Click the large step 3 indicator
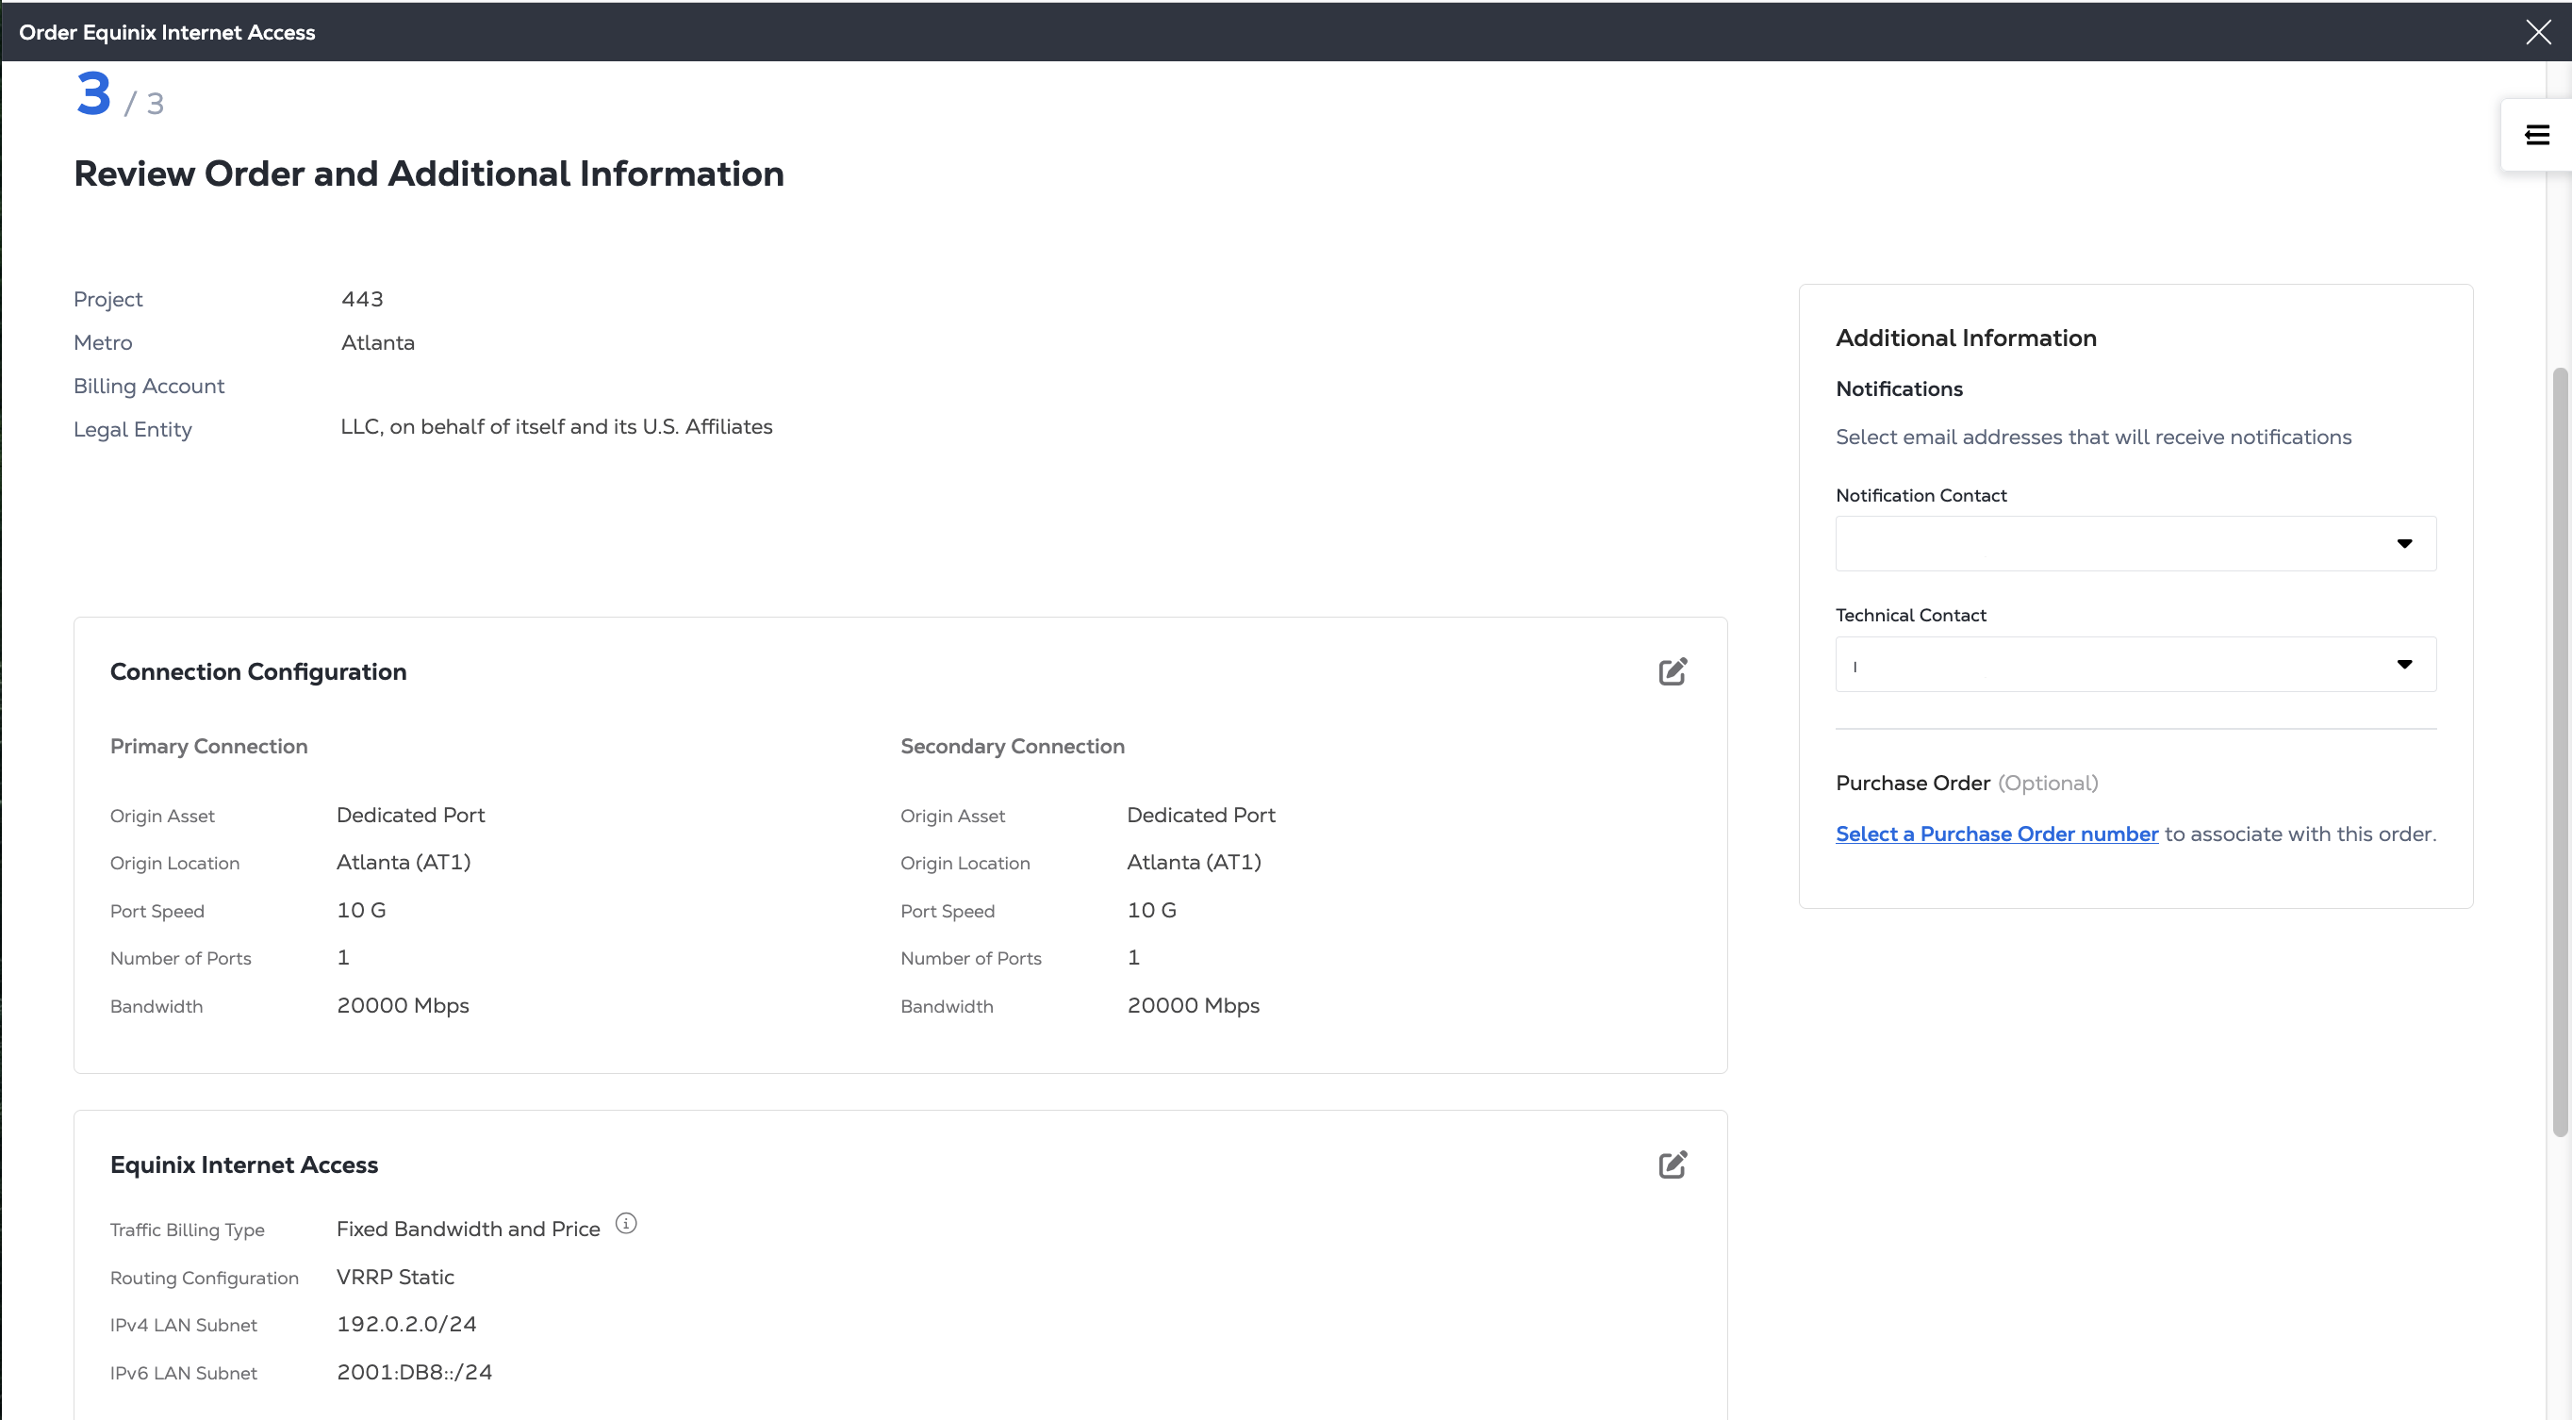The width and height of the screenshot is (2572, 1420). click(94, 95)
